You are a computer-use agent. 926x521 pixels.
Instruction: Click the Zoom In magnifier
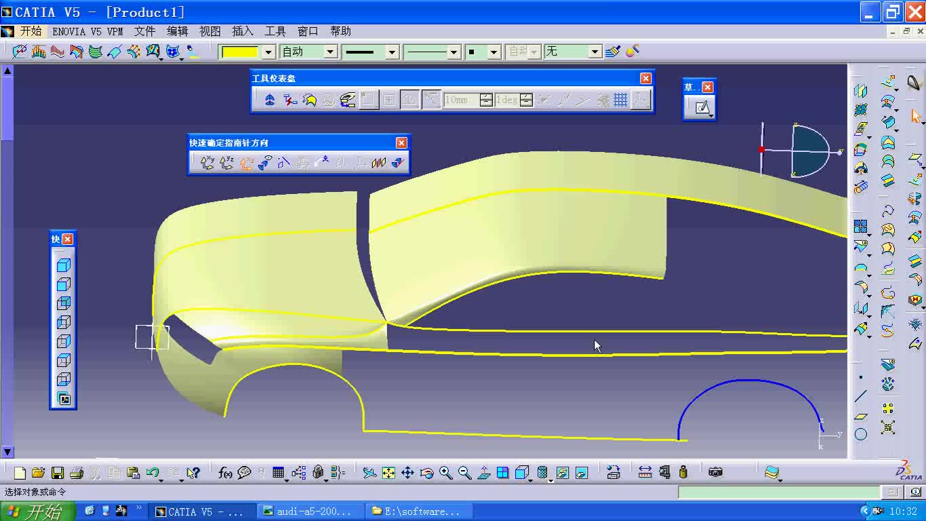click(x=445, y=473)
